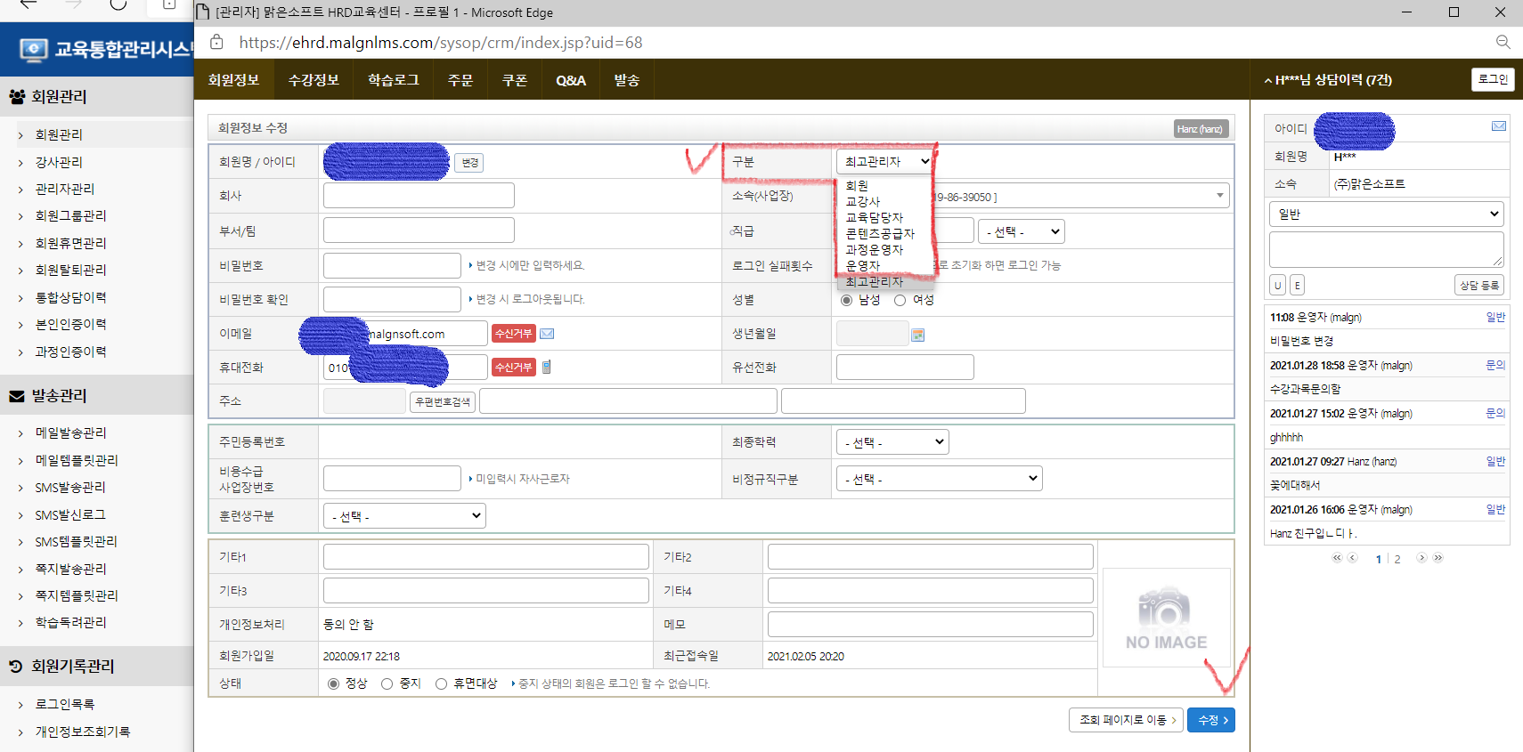1523x752 pixels.
Task: Click the page document icon in the title bar
Action: tap(202, 12)
